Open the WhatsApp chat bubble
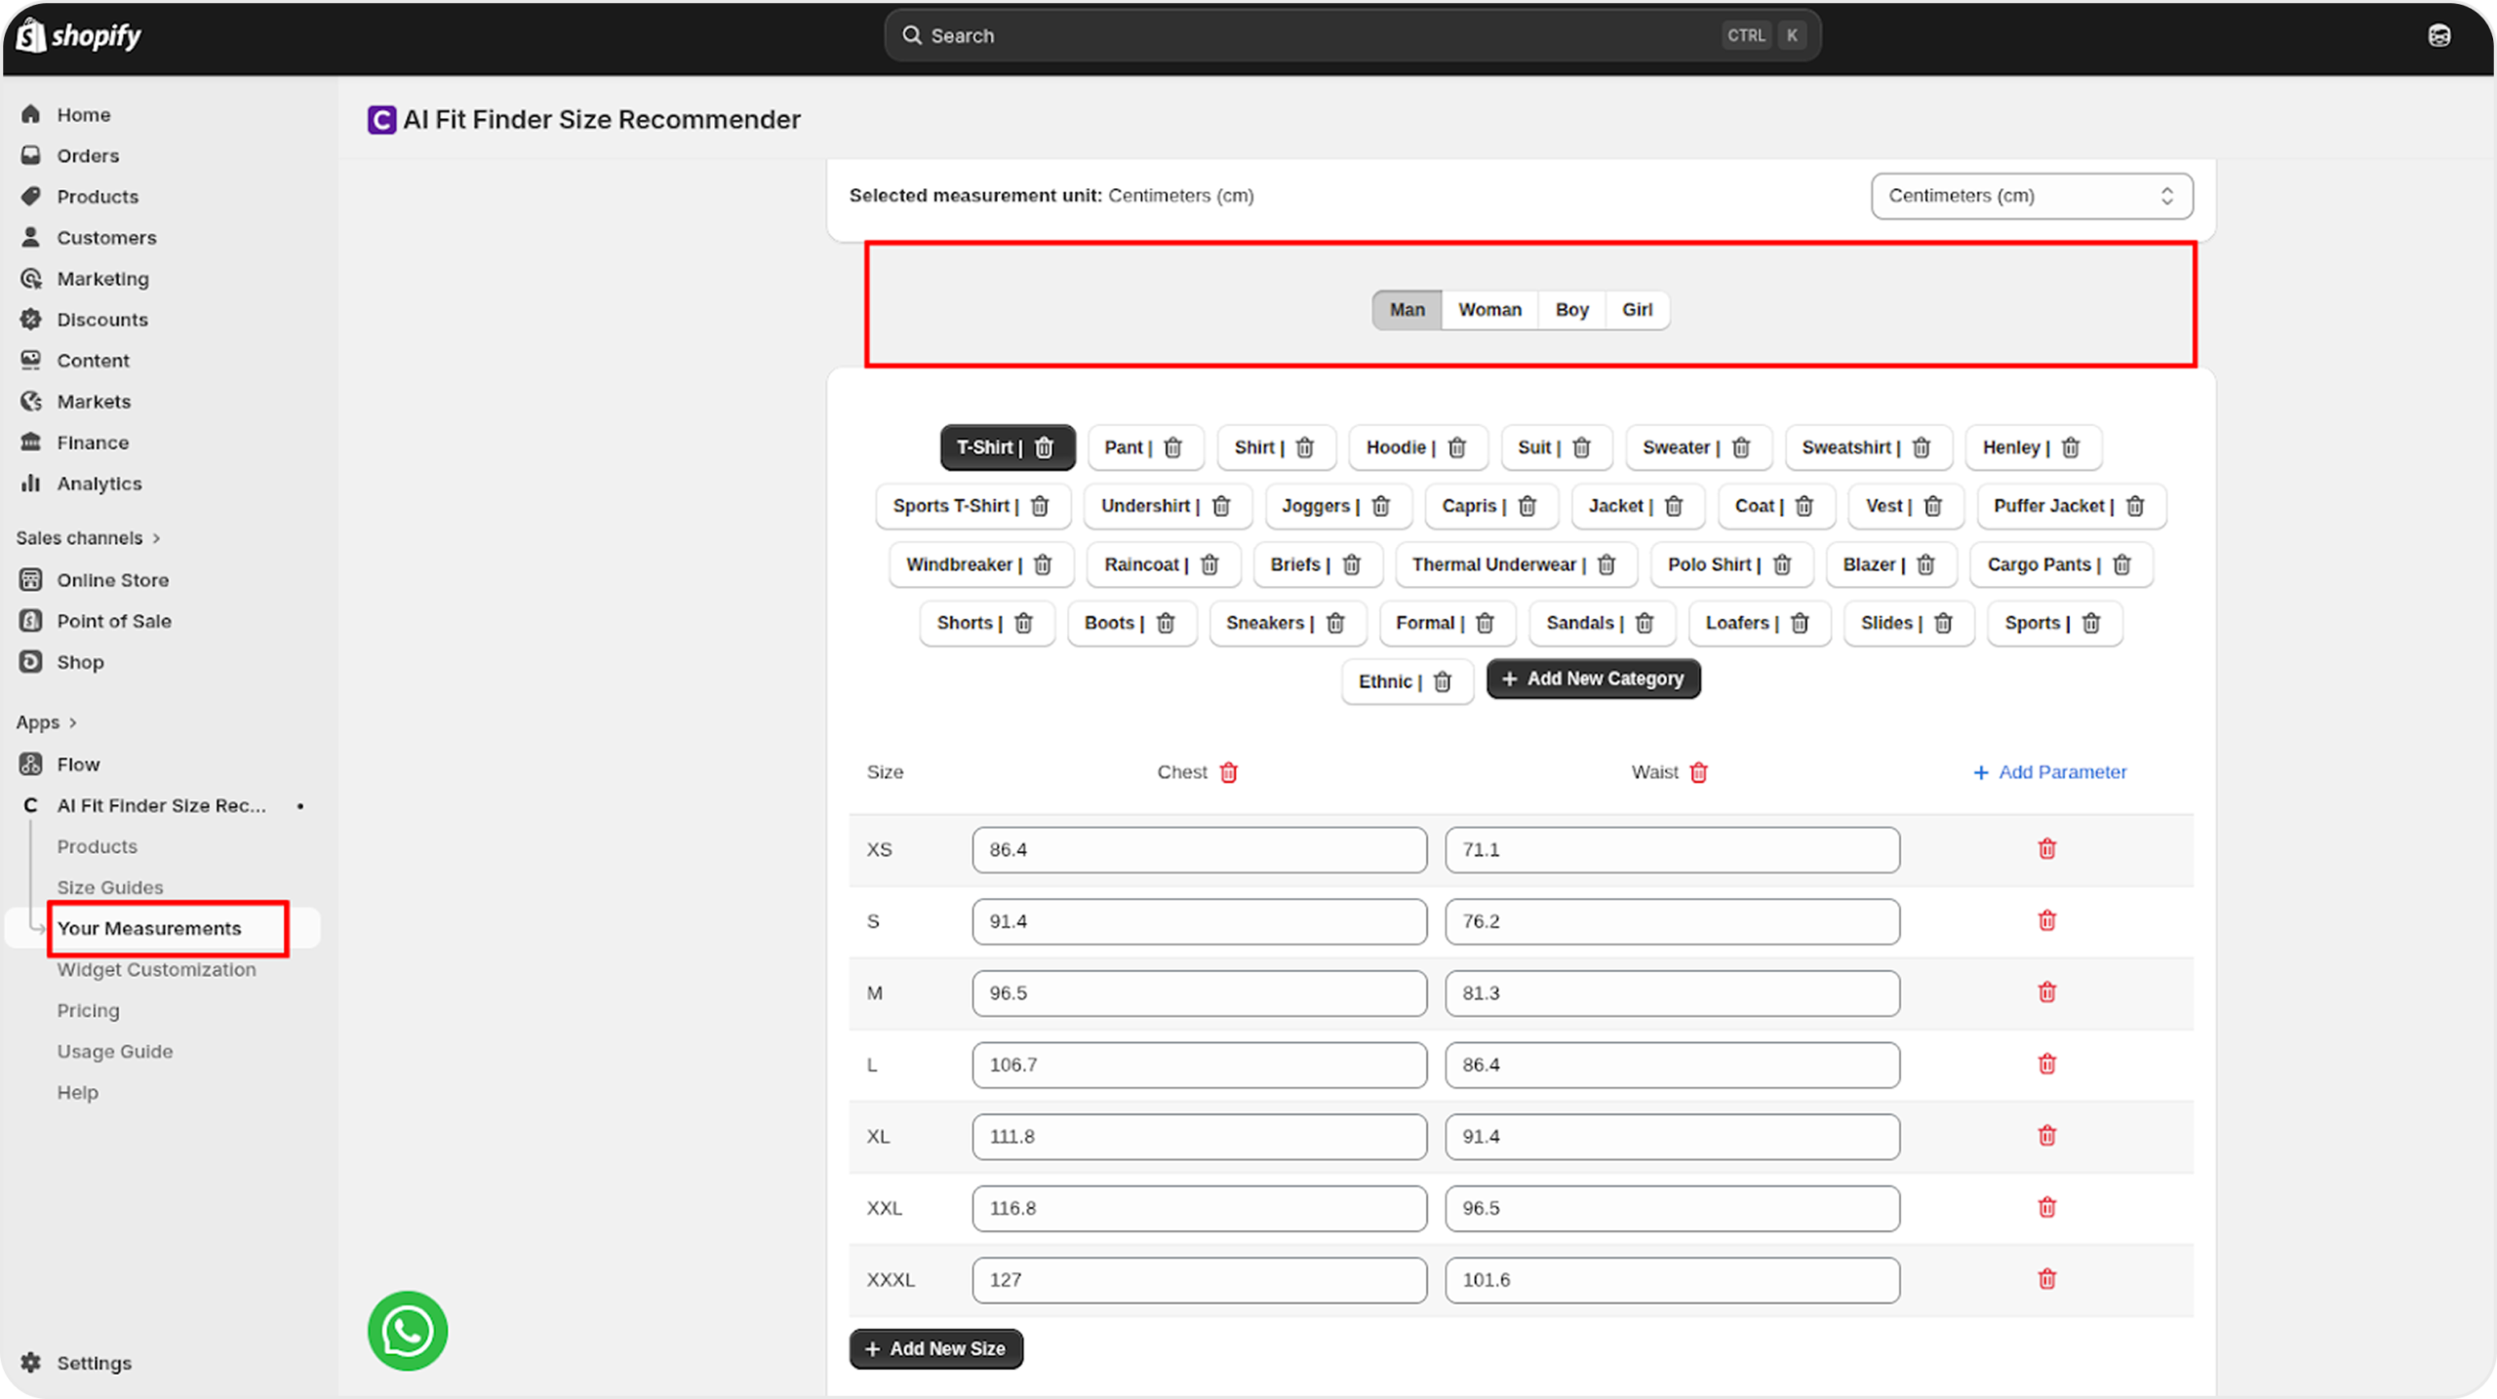Image resolution: width=2497 pixels, height=1399 pixels. (408, 1331)
